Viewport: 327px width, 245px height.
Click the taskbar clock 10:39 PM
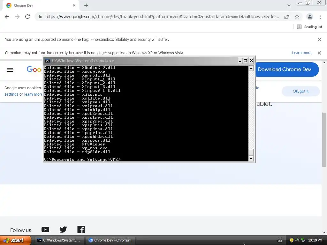pyautogui.click(x=315, y=240)
